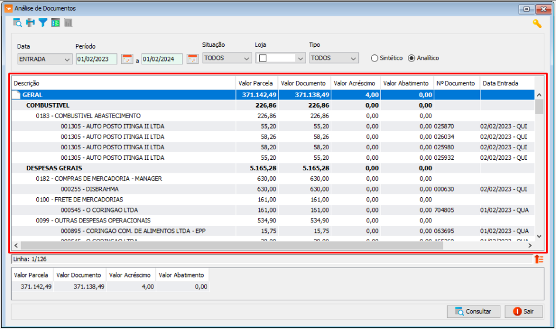Open the Data dropdown showing ENTRADA
Image resolution: width=556 pixels, height=329 pixels.
coord(44,59)
